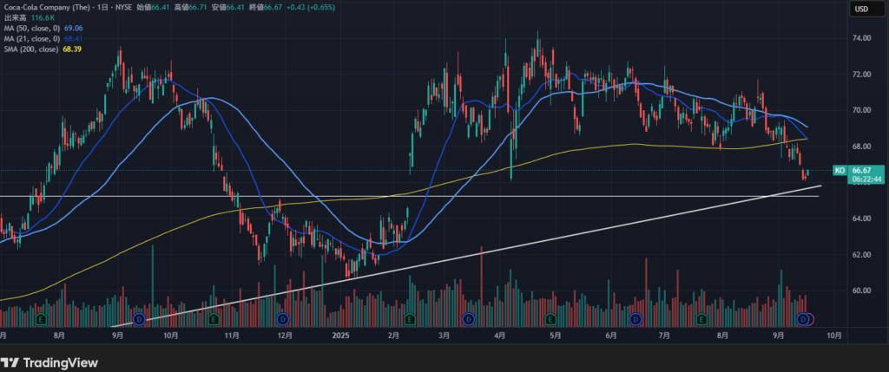This screenshot has height=372, width=889.
Task: Open the dividend D marker above 12月
Action: tap(284, 319)
